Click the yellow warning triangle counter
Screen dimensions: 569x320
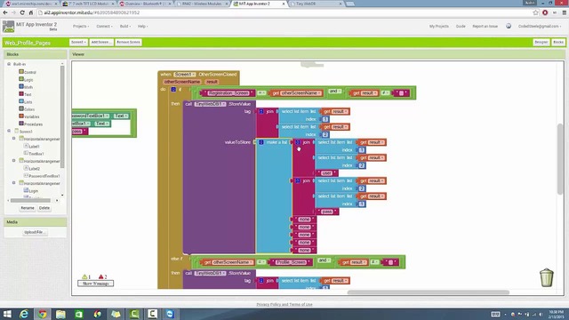[86, 276]
